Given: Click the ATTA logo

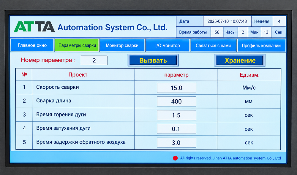Looking at the screenshot, I should click(x=34, y=27).
